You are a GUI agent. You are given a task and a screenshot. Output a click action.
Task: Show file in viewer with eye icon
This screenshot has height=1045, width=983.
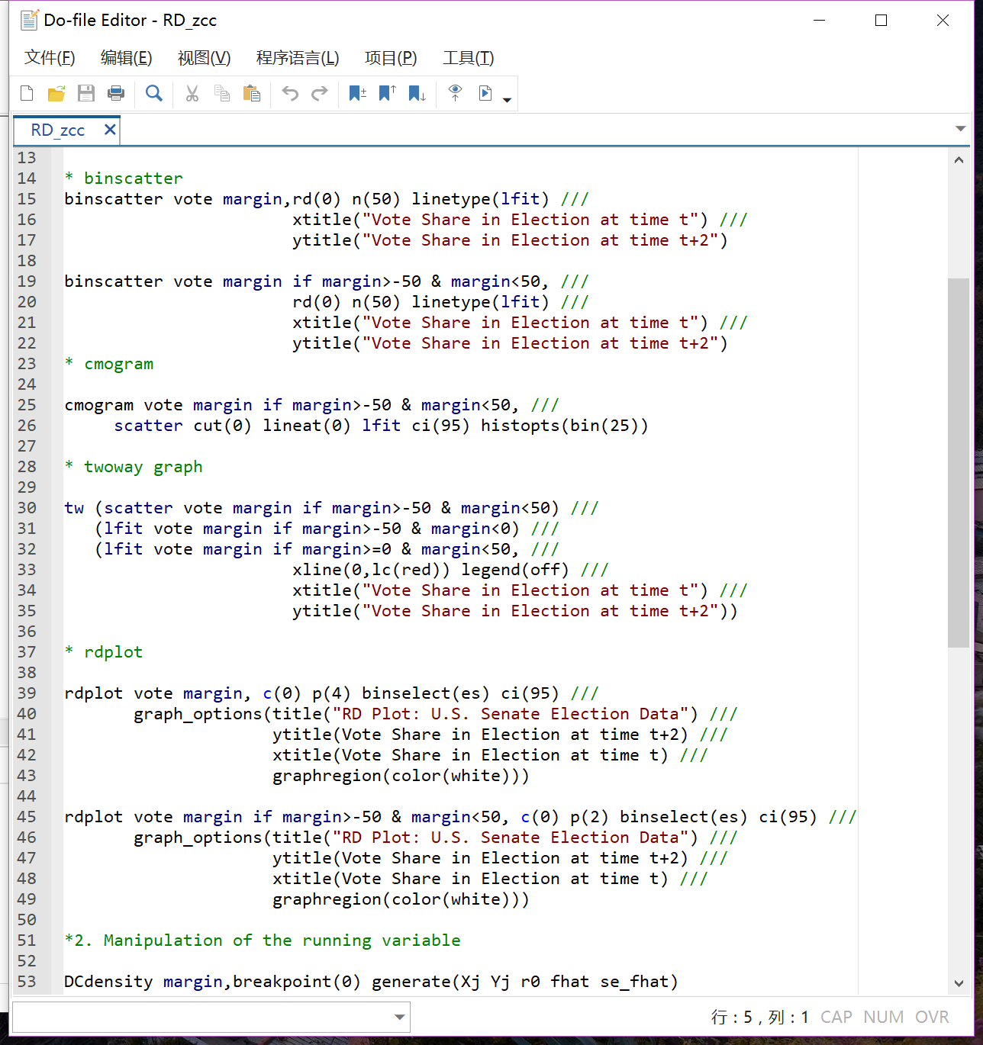455,93
